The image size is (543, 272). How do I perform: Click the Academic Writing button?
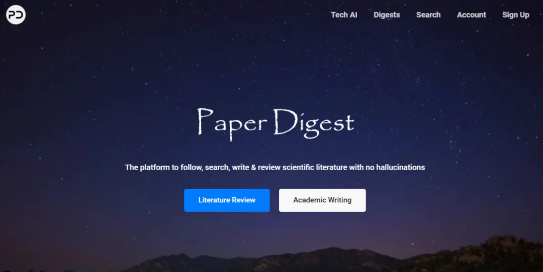click(322, 200)
